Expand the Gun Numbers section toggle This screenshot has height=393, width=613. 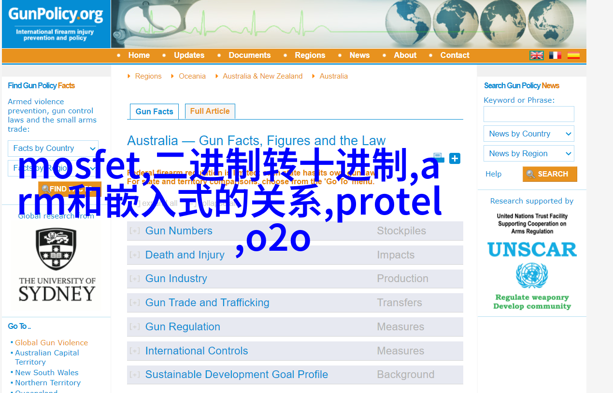[x=135, y=231]
